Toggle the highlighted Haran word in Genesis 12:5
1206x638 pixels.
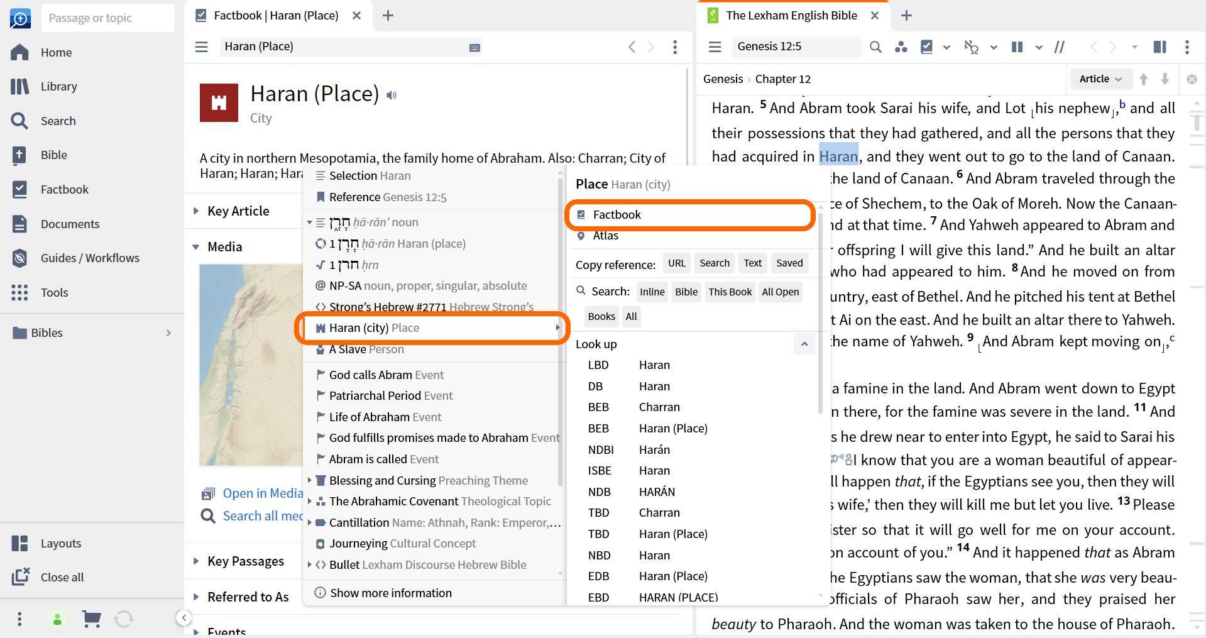click(838, 156)
